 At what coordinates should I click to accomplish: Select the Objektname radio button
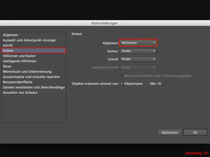point(122,83)
